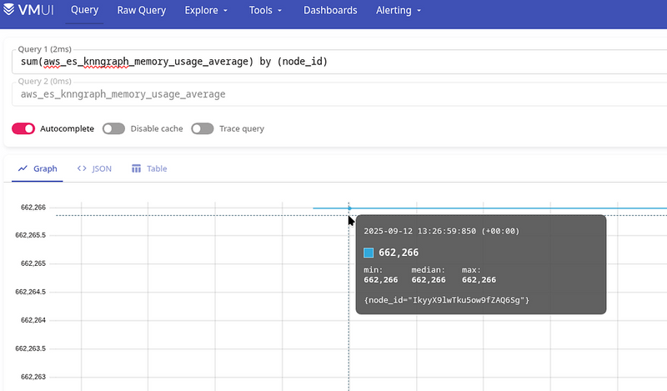Click the node_id label in the tooltip

[447, 299]
